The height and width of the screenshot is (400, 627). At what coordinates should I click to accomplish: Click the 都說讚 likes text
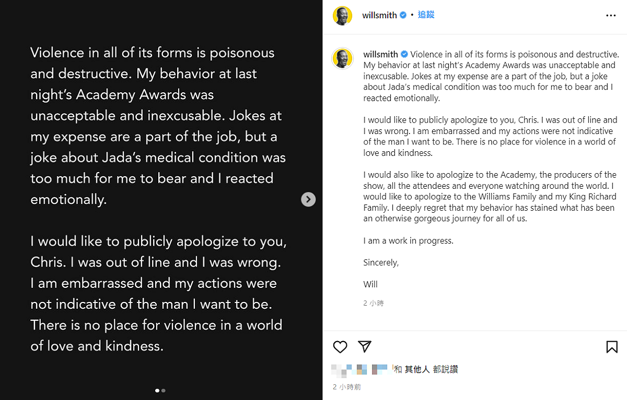(445, 369)
